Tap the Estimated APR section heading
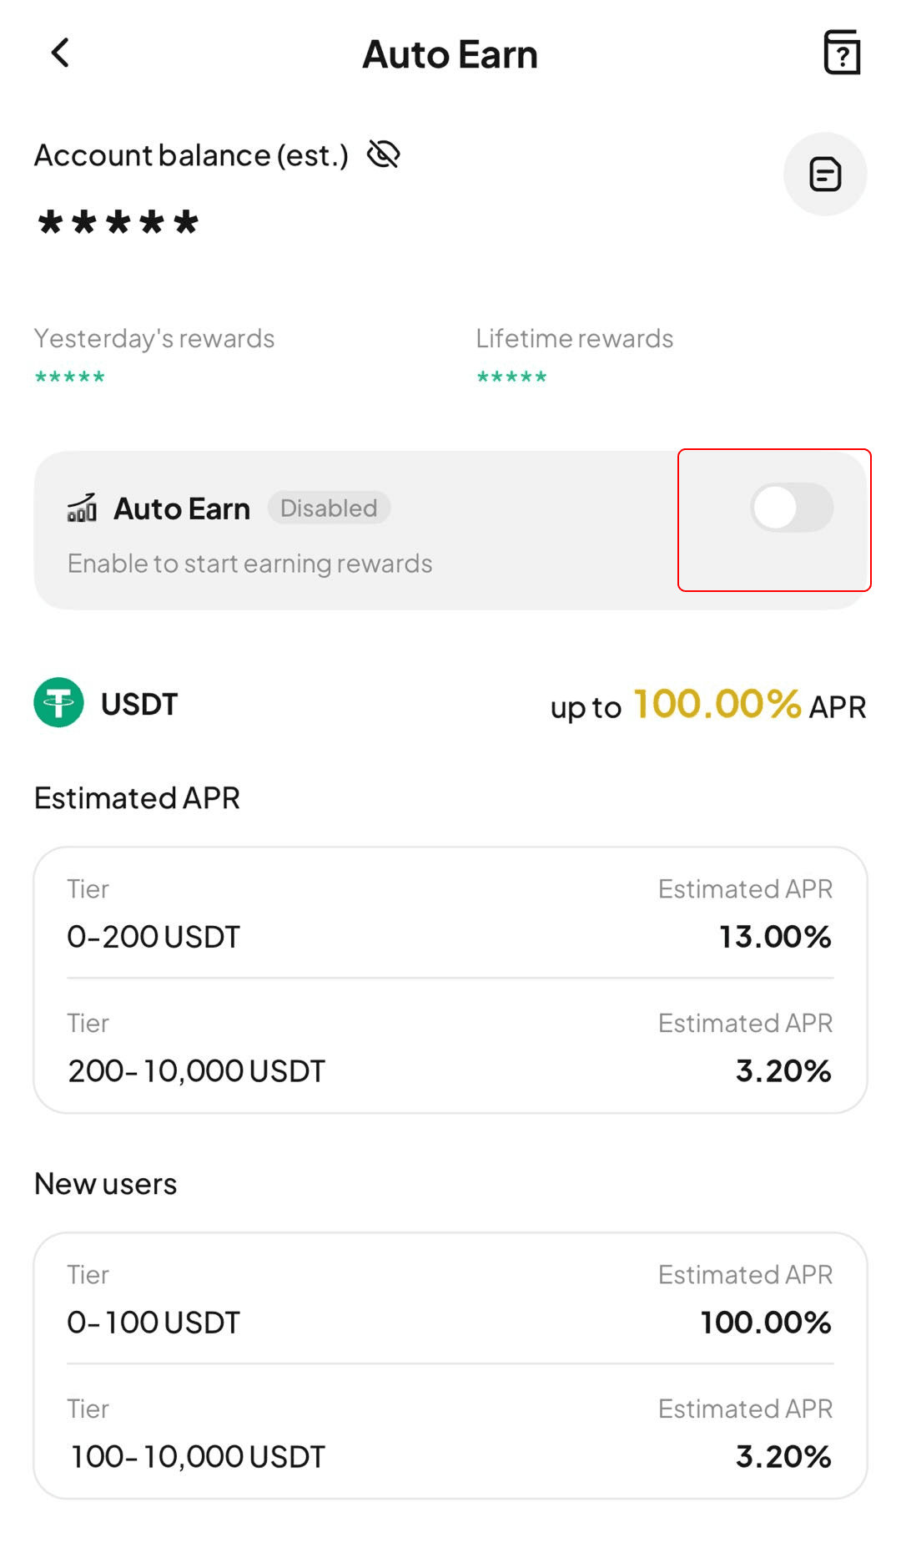The height and width of the screenshot is (1548, 901). coord(138,798)
